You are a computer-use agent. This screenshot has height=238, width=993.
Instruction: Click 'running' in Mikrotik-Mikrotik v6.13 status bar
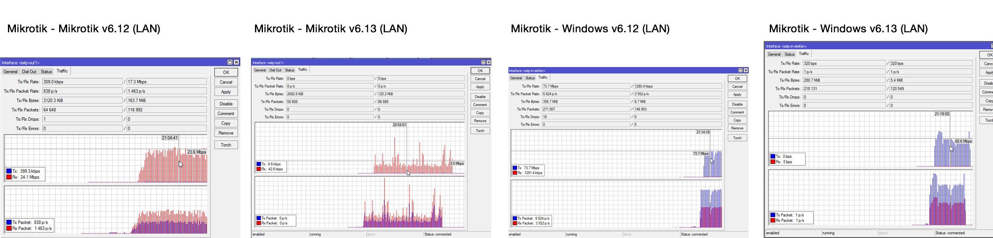pyautogui.click(x=315, y=234)
